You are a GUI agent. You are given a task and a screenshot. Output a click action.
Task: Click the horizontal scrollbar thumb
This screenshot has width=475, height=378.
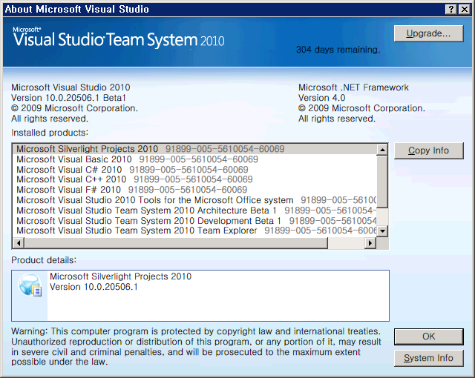click(176, 243)
